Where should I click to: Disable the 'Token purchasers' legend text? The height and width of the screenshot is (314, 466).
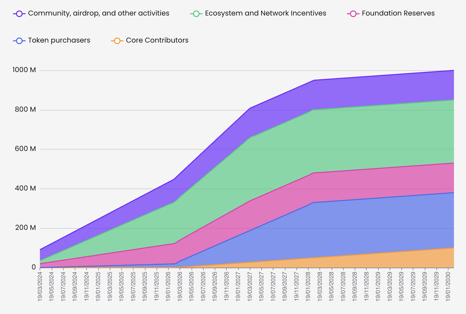(x=59, y=40)
